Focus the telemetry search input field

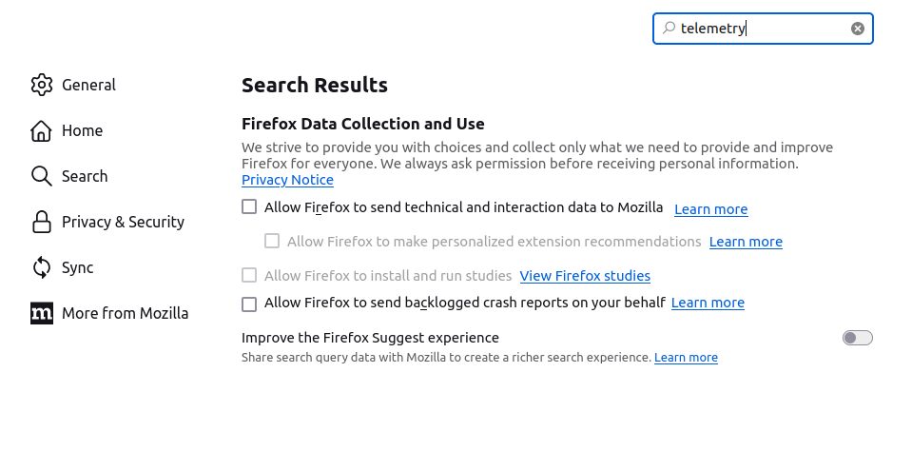pyautogui.click(x=763, y=29)
